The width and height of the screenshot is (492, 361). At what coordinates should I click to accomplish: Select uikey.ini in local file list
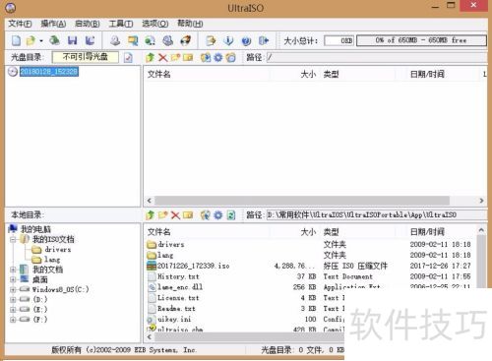click(x=174, y=319)
